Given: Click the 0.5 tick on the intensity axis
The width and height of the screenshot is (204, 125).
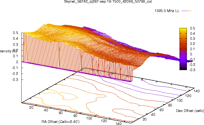Looking at the screenshot, I should 16,33.
